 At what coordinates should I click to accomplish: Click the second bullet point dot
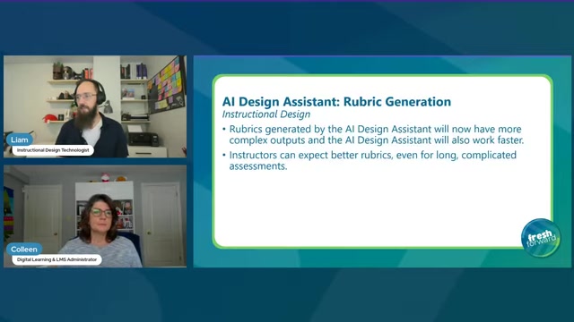(x=224, y=155)
